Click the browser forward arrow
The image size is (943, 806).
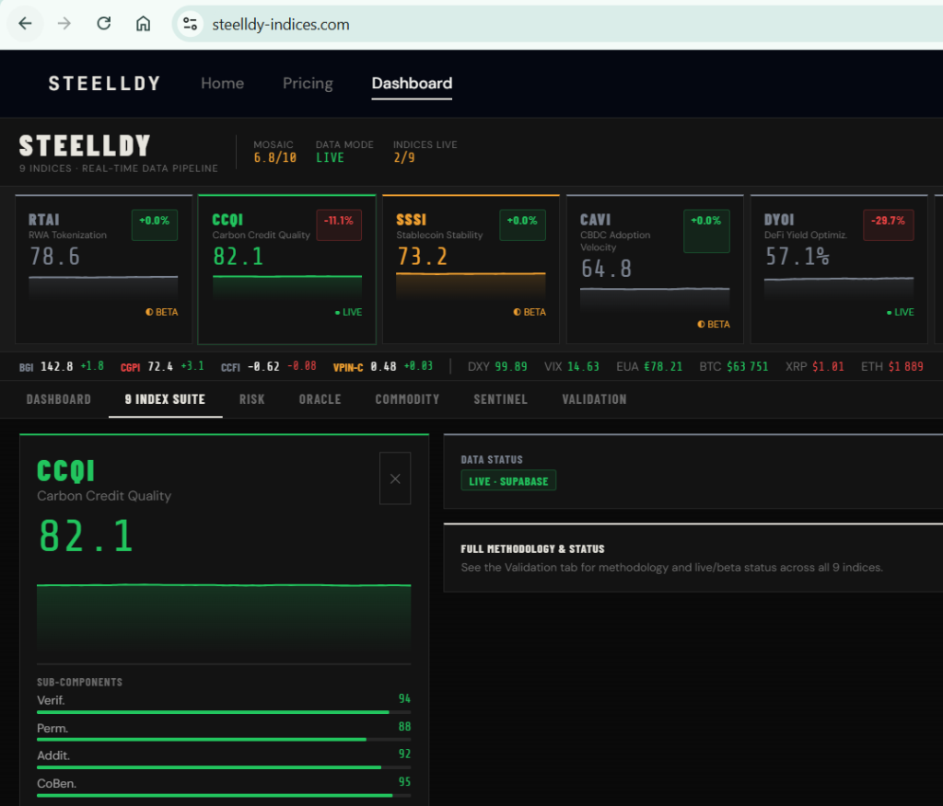(64, 23)
